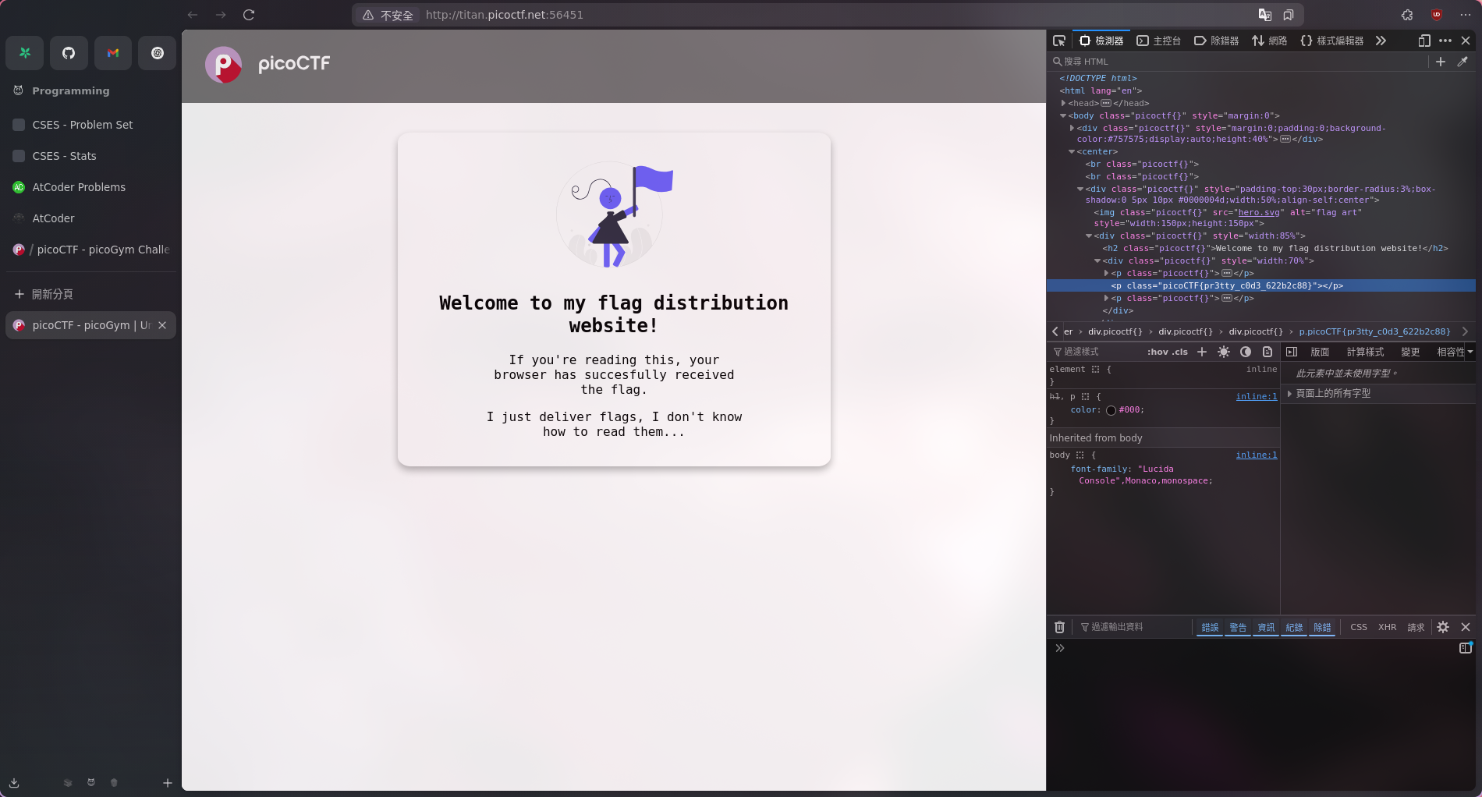Open the Gmail pinned tab icon
Viewport: 1482px width, 797px height.
pyautogui.click(x=113, y=53)
